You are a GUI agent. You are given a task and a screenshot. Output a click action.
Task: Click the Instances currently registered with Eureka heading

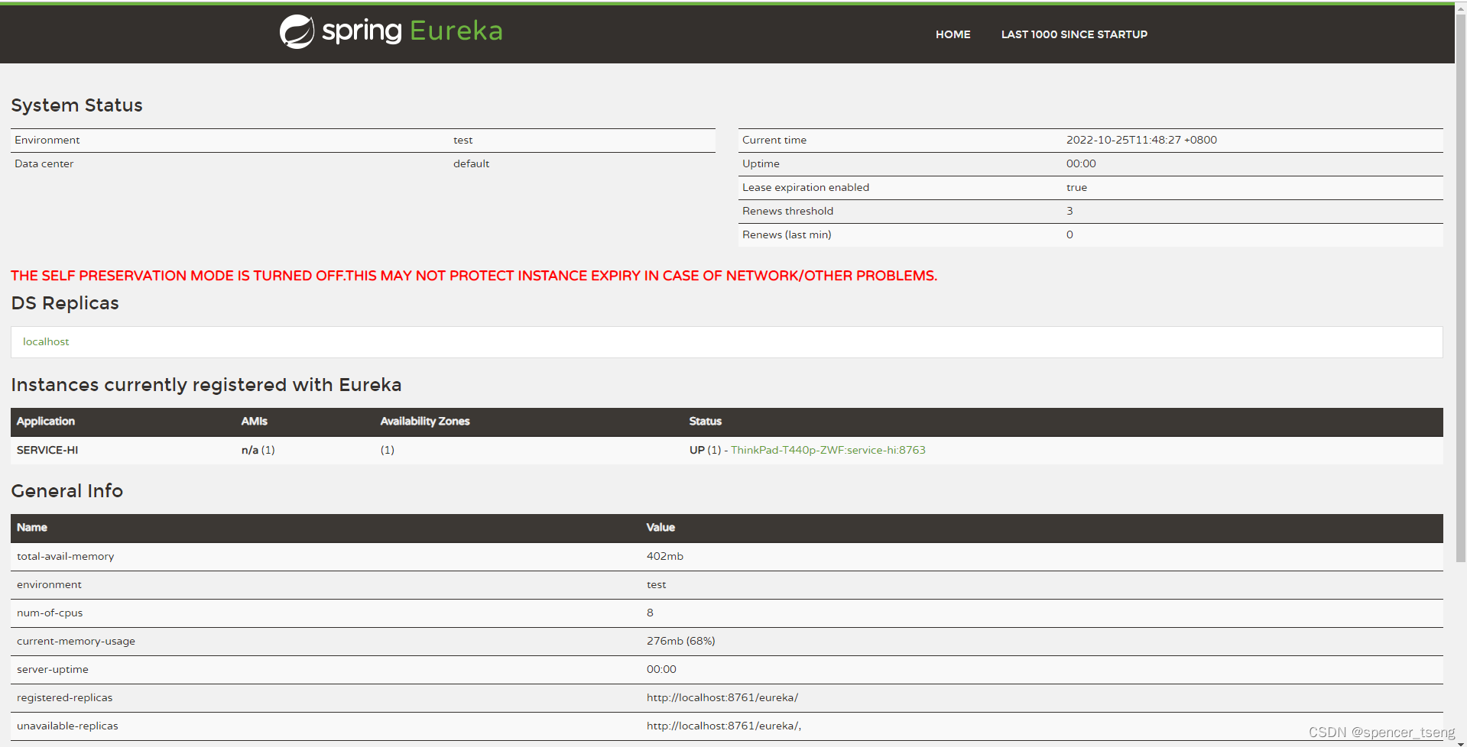(206, 385)
